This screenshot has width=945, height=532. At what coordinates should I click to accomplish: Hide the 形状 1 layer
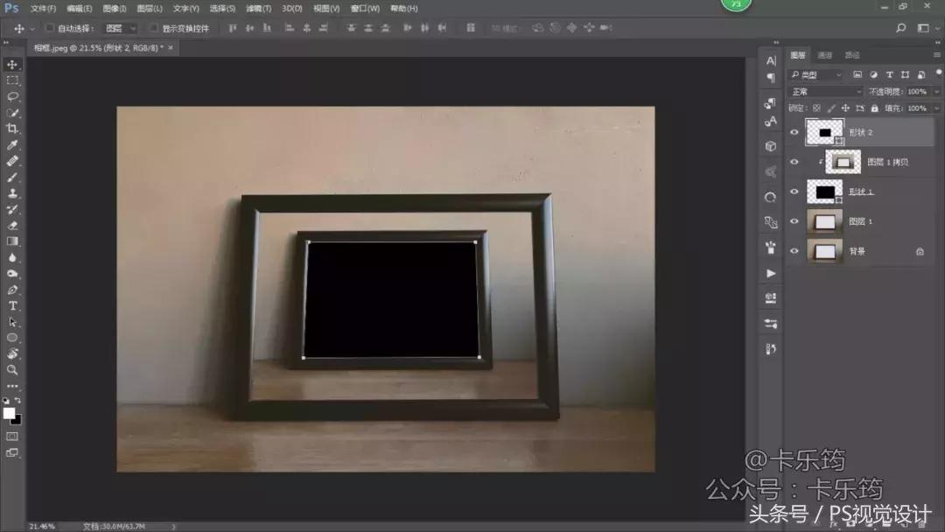(x=794, y=192)
